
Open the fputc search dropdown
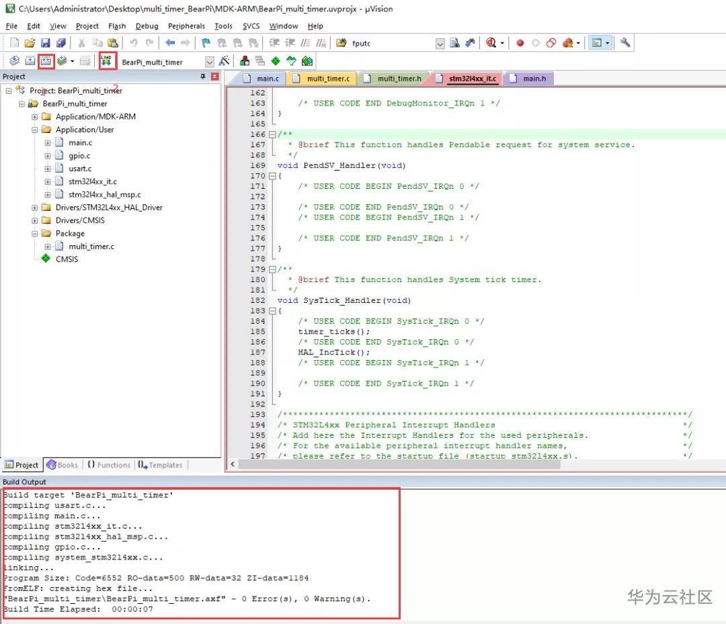pyautogui.click(x=440, y=44)
